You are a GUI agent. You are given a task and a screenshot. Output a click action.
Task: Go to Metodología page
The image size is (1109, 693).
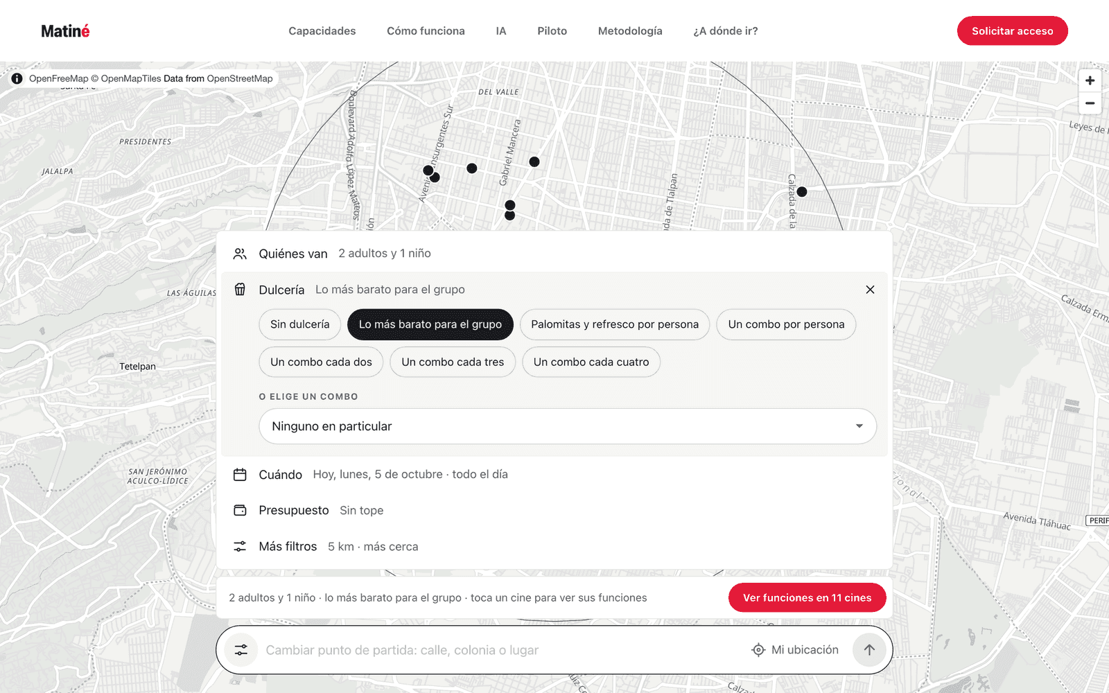[x=630, y=31]
